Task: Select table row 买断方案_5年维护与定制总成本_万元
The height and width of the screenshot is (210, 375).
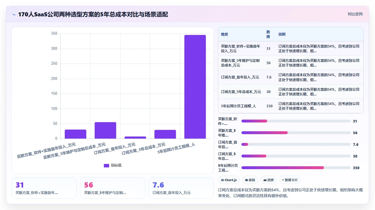Action: coord(291,63)
